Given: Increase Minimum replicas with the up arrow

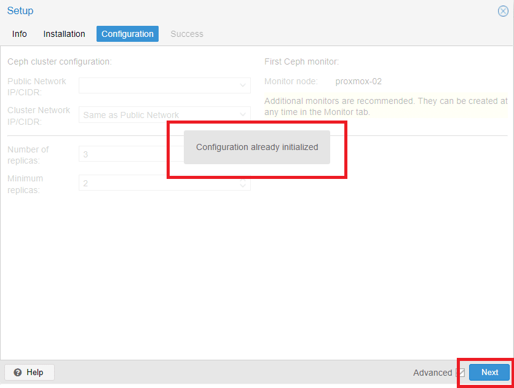Looking at the screenshot, I should click(243, 181).
